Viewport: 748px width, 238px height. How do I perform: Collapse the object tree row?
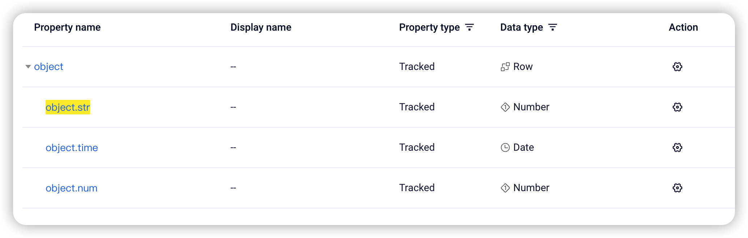28,67
